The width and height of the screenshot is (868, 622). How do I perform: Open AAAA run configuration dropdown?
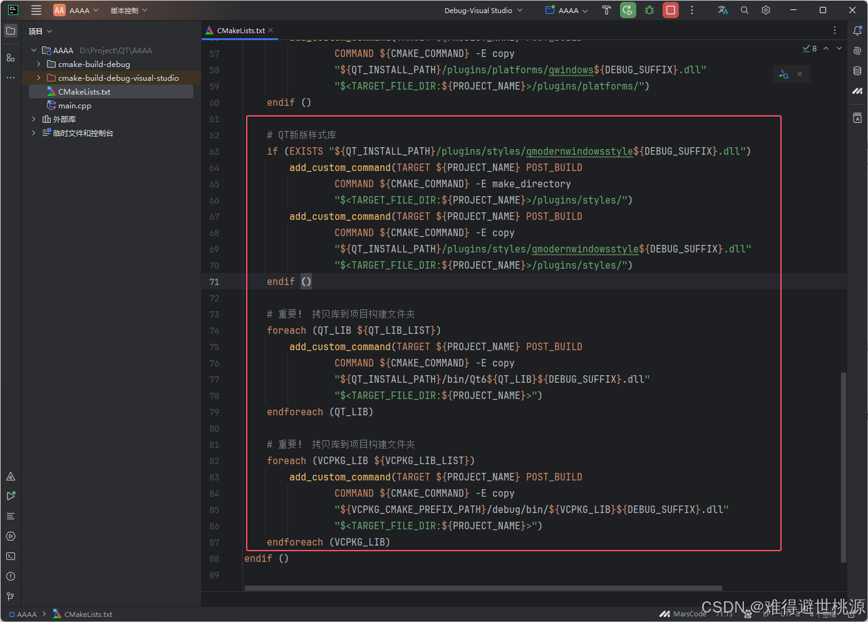pyautogui.click(x=567, y=10)
